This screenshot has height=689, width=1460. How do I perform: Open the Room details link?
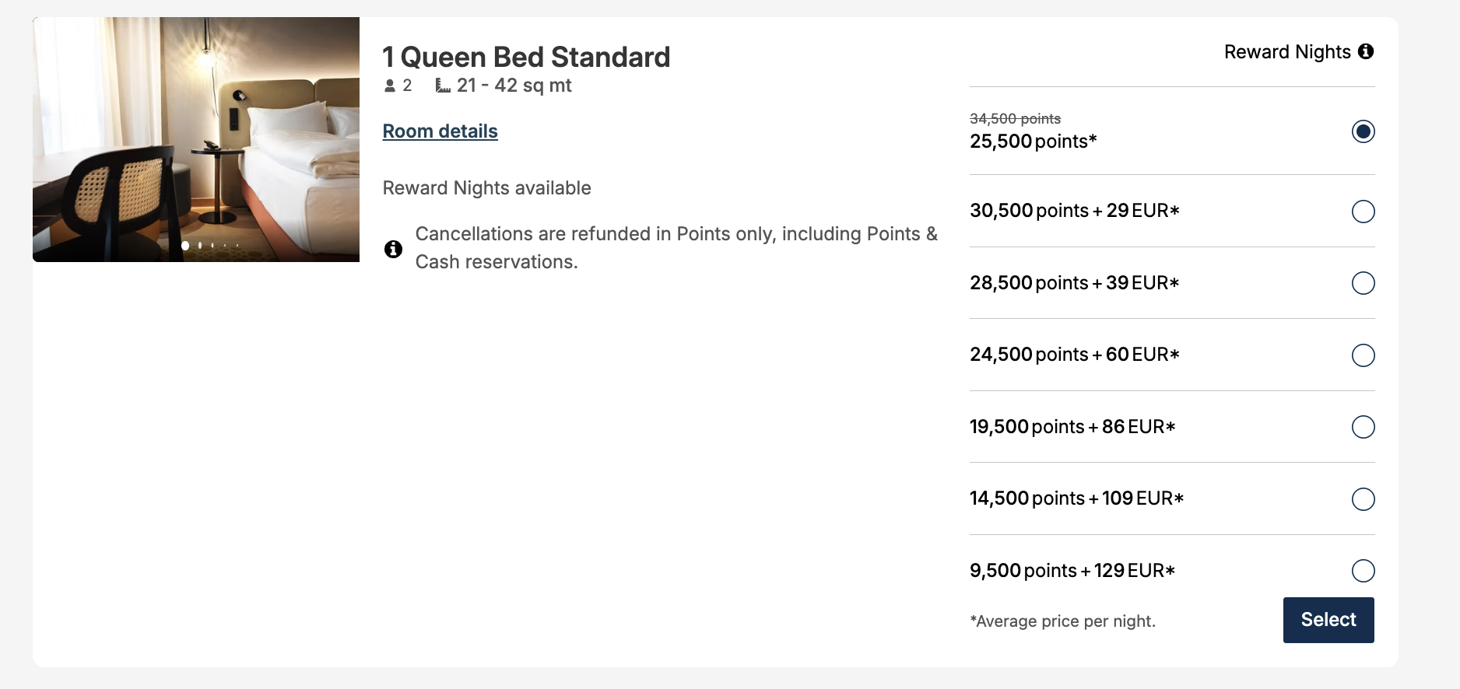[440, 131]
